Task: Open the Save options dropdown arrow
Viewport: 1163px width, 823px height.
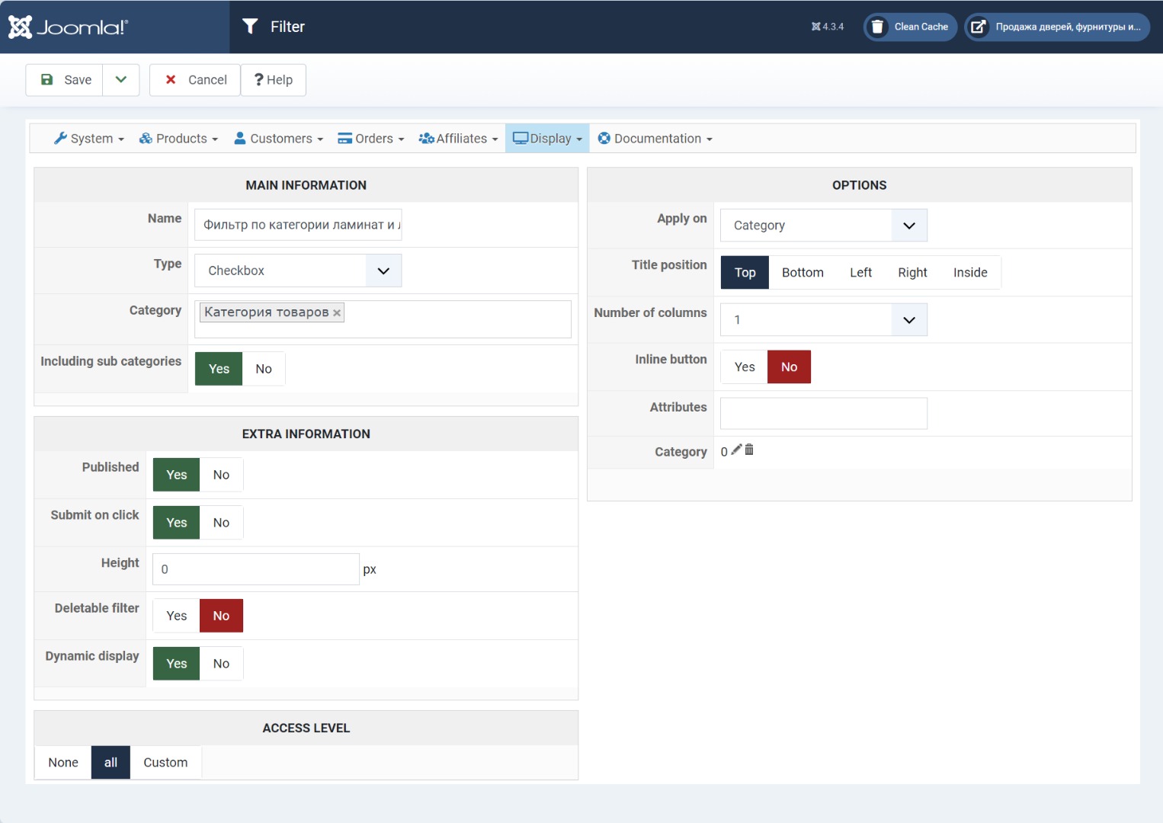Action: pos(121,80)
